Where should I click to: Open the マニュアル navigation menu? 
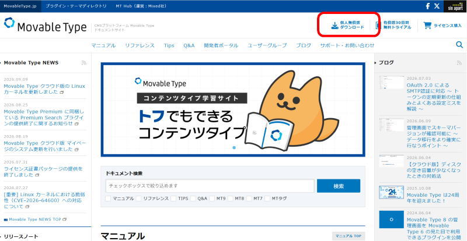tap(103, 45)
